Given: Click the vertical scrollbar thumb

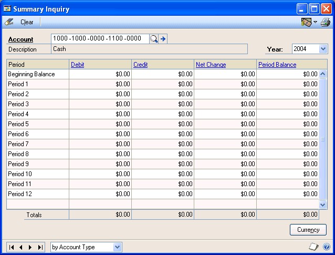Looking at the screenshot, I should (322, 139).
